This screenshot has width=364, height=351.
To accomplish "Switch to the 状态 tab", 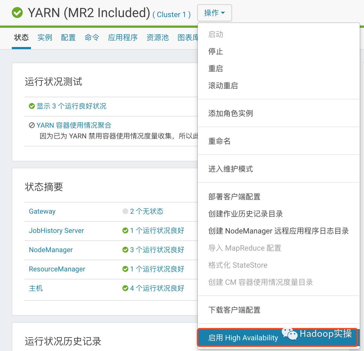I will point(21,37).
